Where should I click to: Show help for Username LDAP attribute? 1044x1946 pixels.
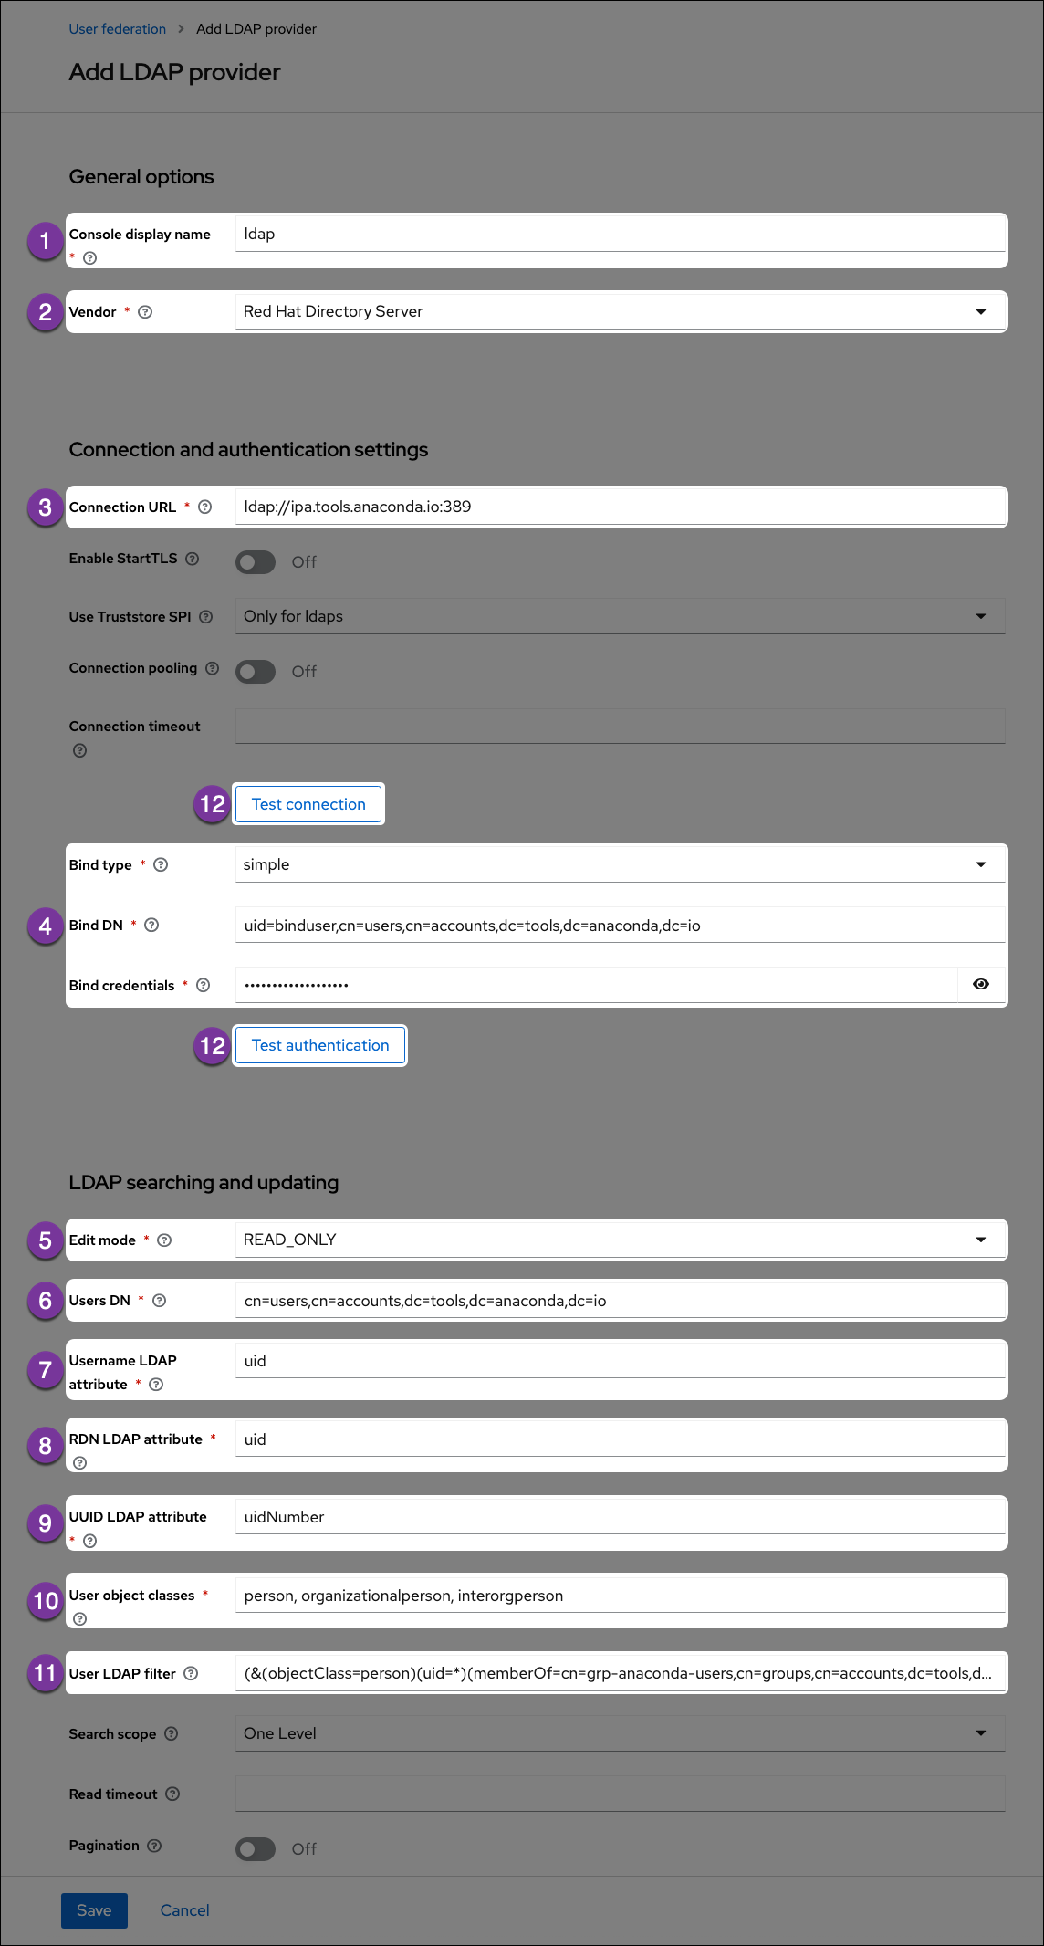point(156,1385)
